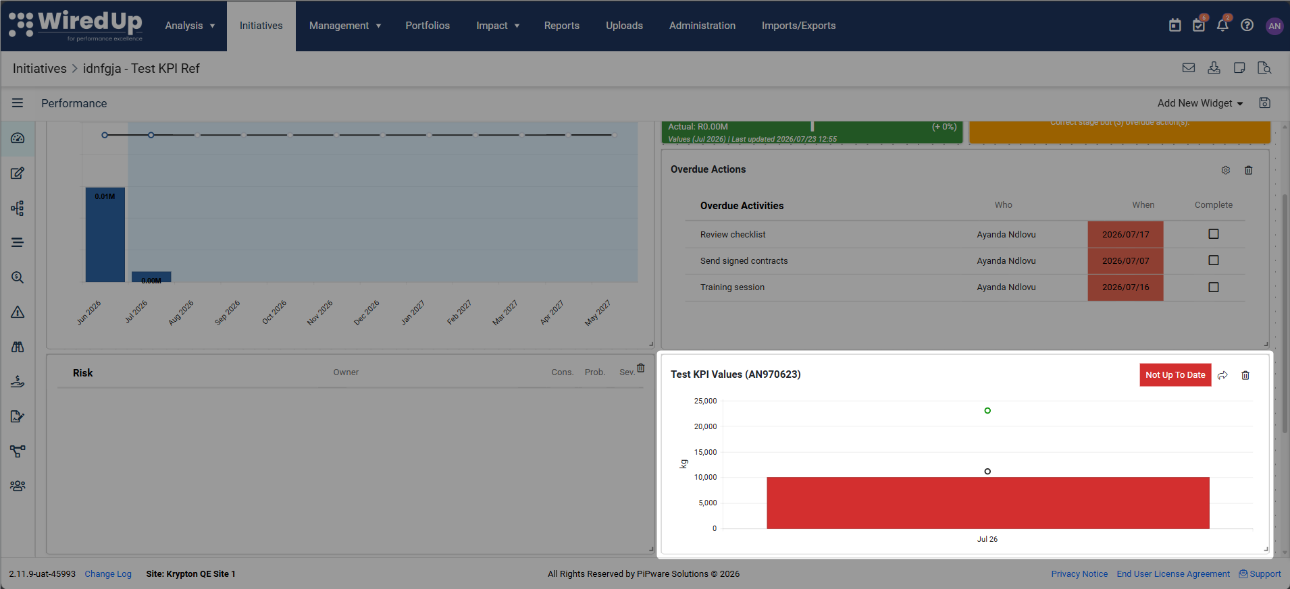Click the team members sidebar icon
The width and height of the screenshot is (1290, 589).
tap(18, 486)
